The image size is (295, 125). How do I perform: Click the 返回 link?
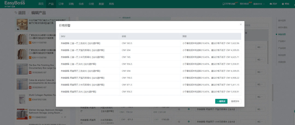tap(22, 13)
